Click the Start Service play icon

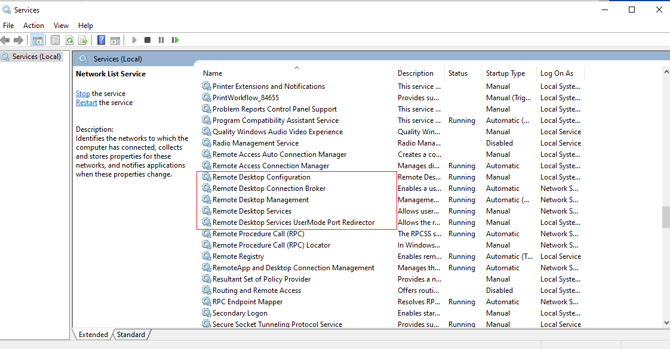coord(134,40)
